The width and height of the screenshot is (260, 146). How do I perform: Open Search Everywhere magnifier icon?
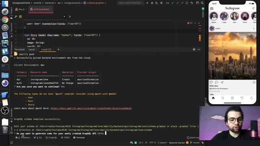click(x=202, y=3)
